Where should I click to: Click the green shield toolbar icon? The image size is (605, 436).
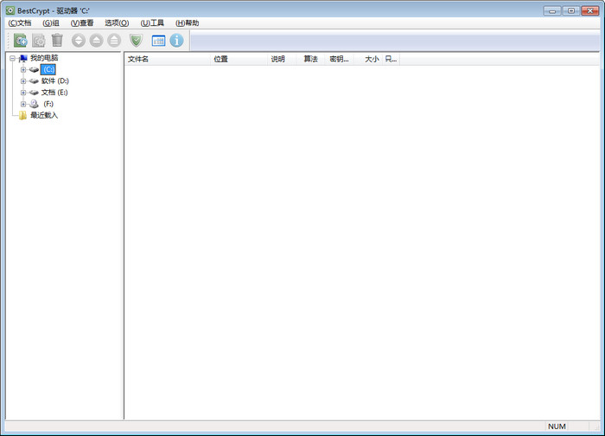pyautogui.click(x=136, y=40)
